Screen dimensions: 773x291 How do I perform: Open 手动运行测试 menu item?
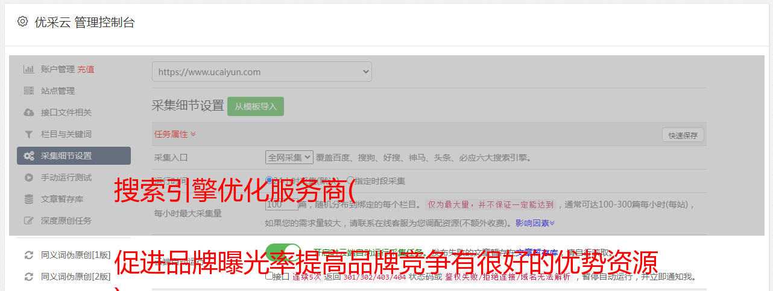coord(66,177)
